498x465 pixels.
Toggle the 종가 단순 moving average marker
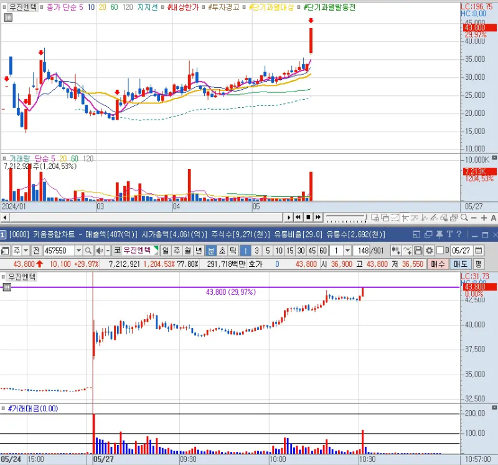(x=42, y=7)
